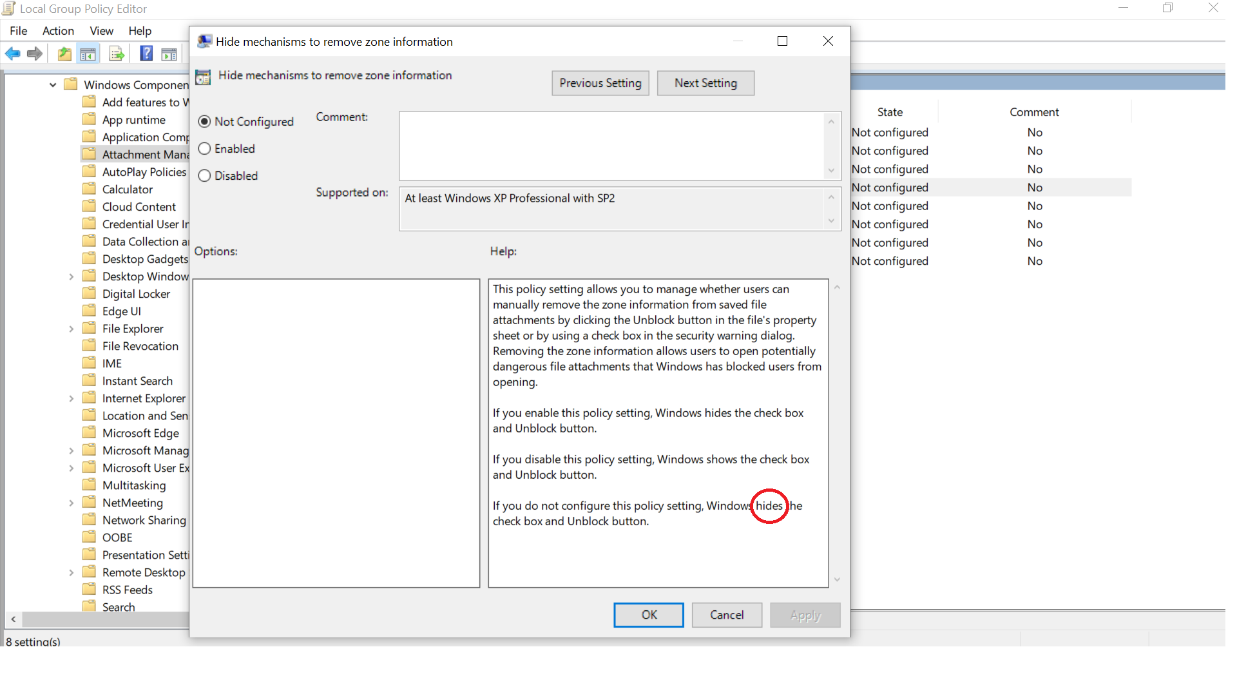The width and height of the screenshot is (1237, 696).
Task: Click the Up one level folder icon
Action: click(x=64, y=54)
